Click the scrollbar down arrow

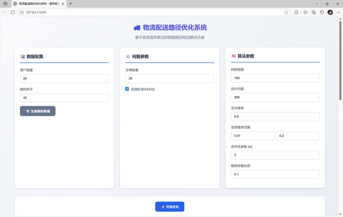click(340, 214)
